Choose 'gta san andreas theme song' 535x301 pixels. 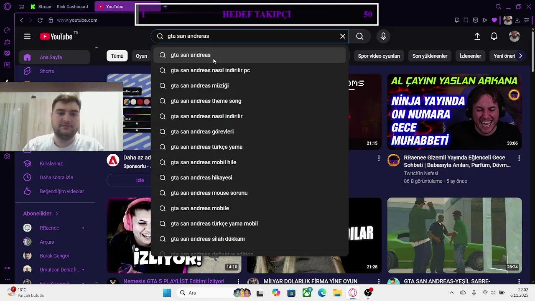(x=250, y=101)
